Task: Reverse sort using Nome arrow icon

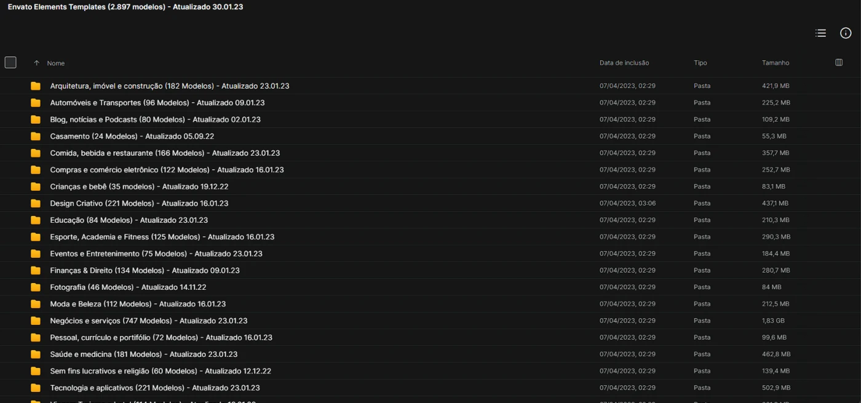Action: 36,63
